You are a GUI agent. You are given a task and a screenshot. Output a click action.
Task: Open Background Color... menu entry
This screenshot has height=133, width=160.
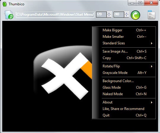pyautogui.click(x=124, y=81)
